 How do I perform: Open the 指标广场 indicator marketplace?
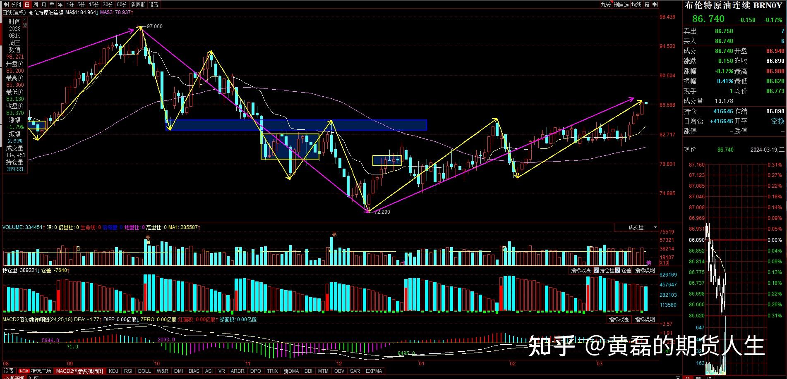pos(35,371)
